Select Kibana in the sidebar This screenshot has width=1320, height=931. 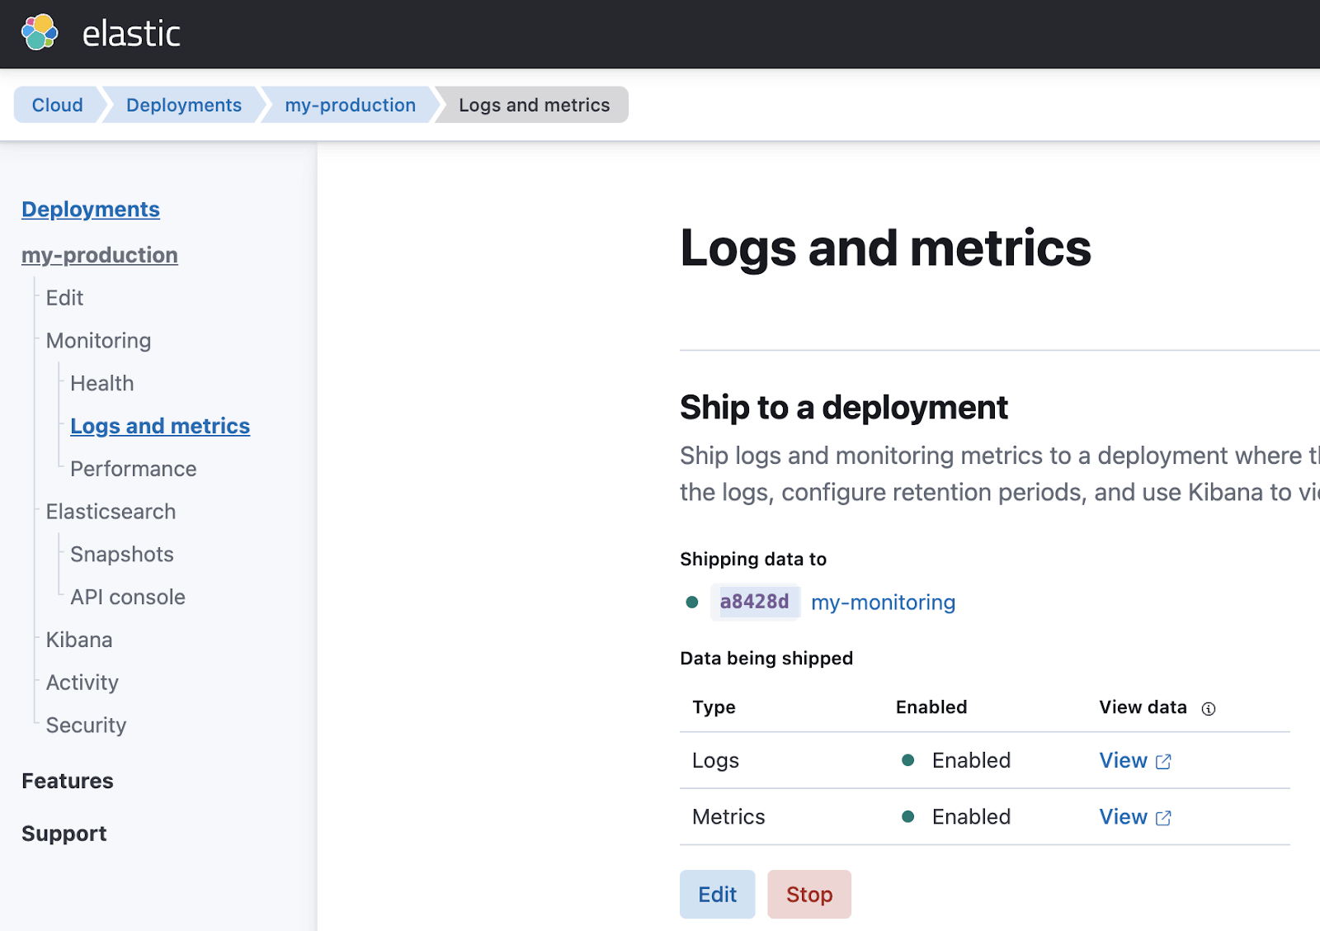pos(78,640)
